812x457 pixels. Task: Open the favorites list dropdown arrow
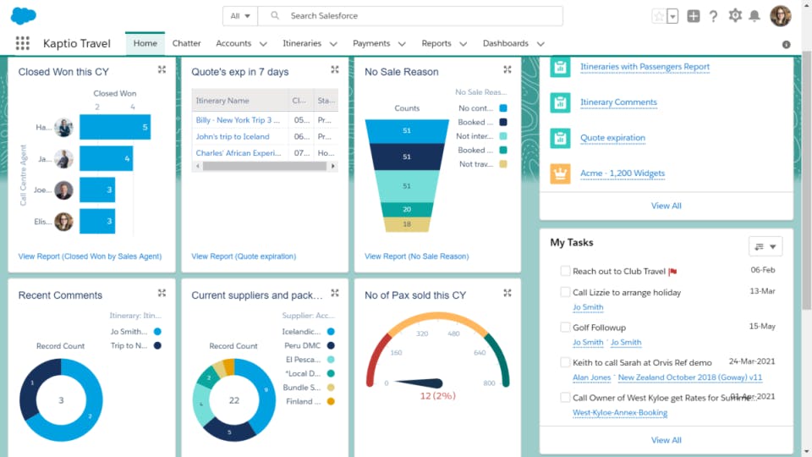(x=672, y=16)
